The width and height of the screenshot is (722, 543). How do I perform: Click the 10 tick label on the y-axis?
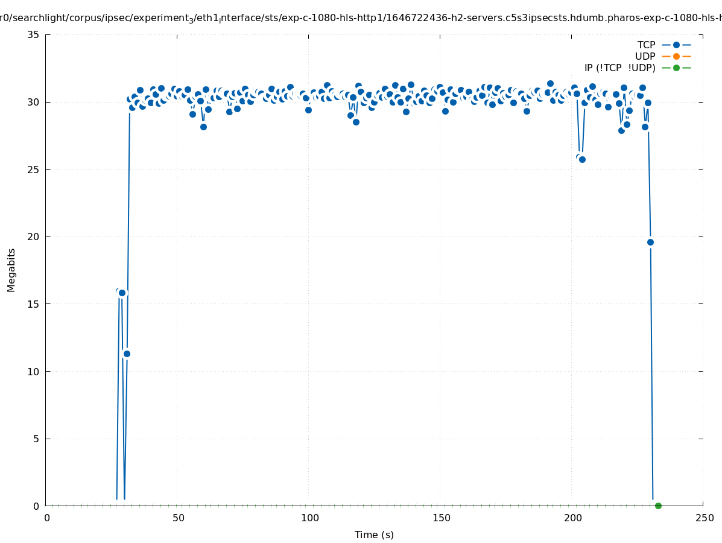coord(34,371)
